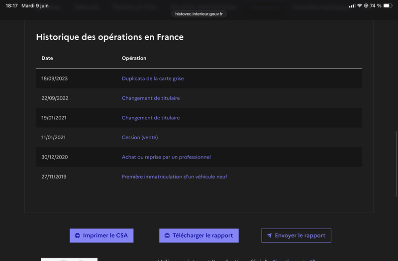398x261 pixels.
Task: Click the Opération column header
Action: pos(134,58)
